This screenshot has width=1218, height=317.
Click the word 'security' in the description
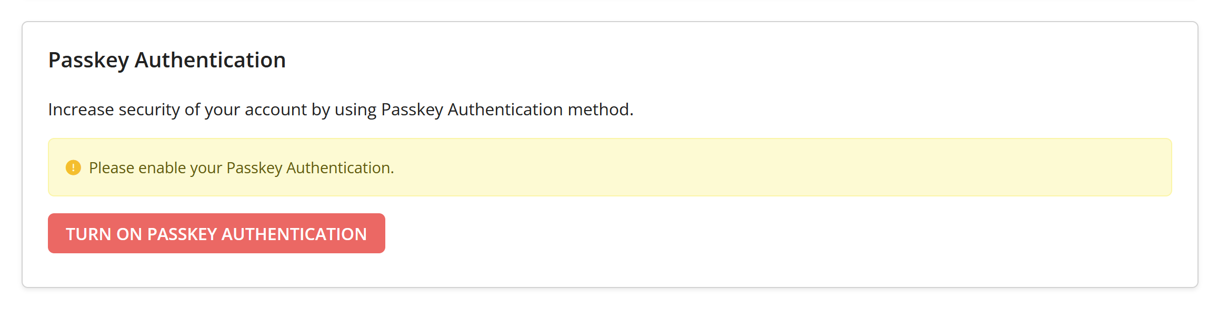pos(149,110)
